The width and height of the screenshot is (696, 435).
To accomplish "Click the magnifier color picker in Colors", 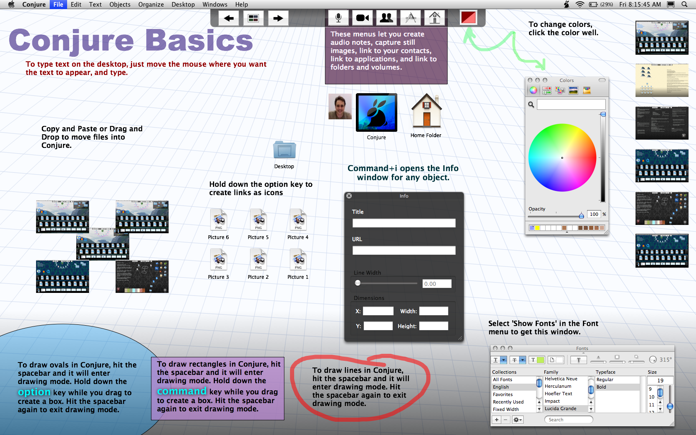I will [x=531, y=105].
